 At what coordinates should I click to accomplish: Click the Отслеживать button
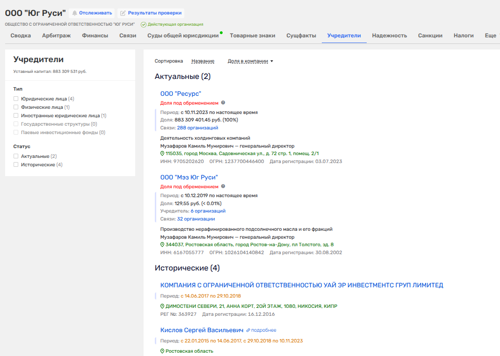pos(92,13)
